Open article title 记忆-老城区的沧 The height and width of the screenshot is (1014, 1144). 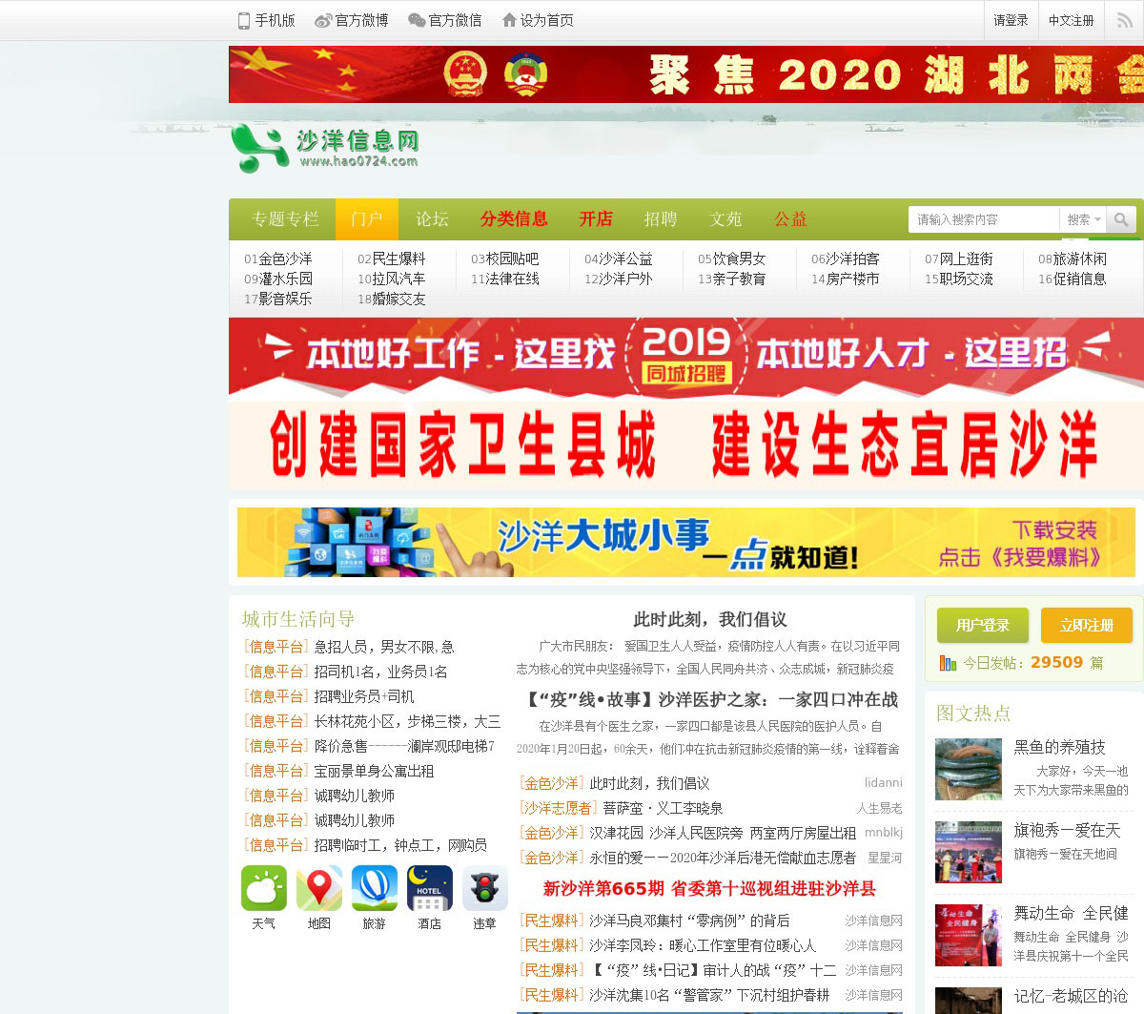(1071, 996)
